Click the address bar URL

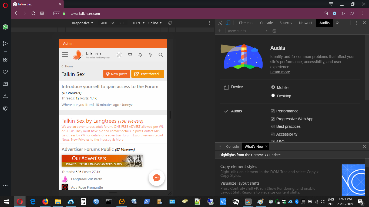pos(85,13)
